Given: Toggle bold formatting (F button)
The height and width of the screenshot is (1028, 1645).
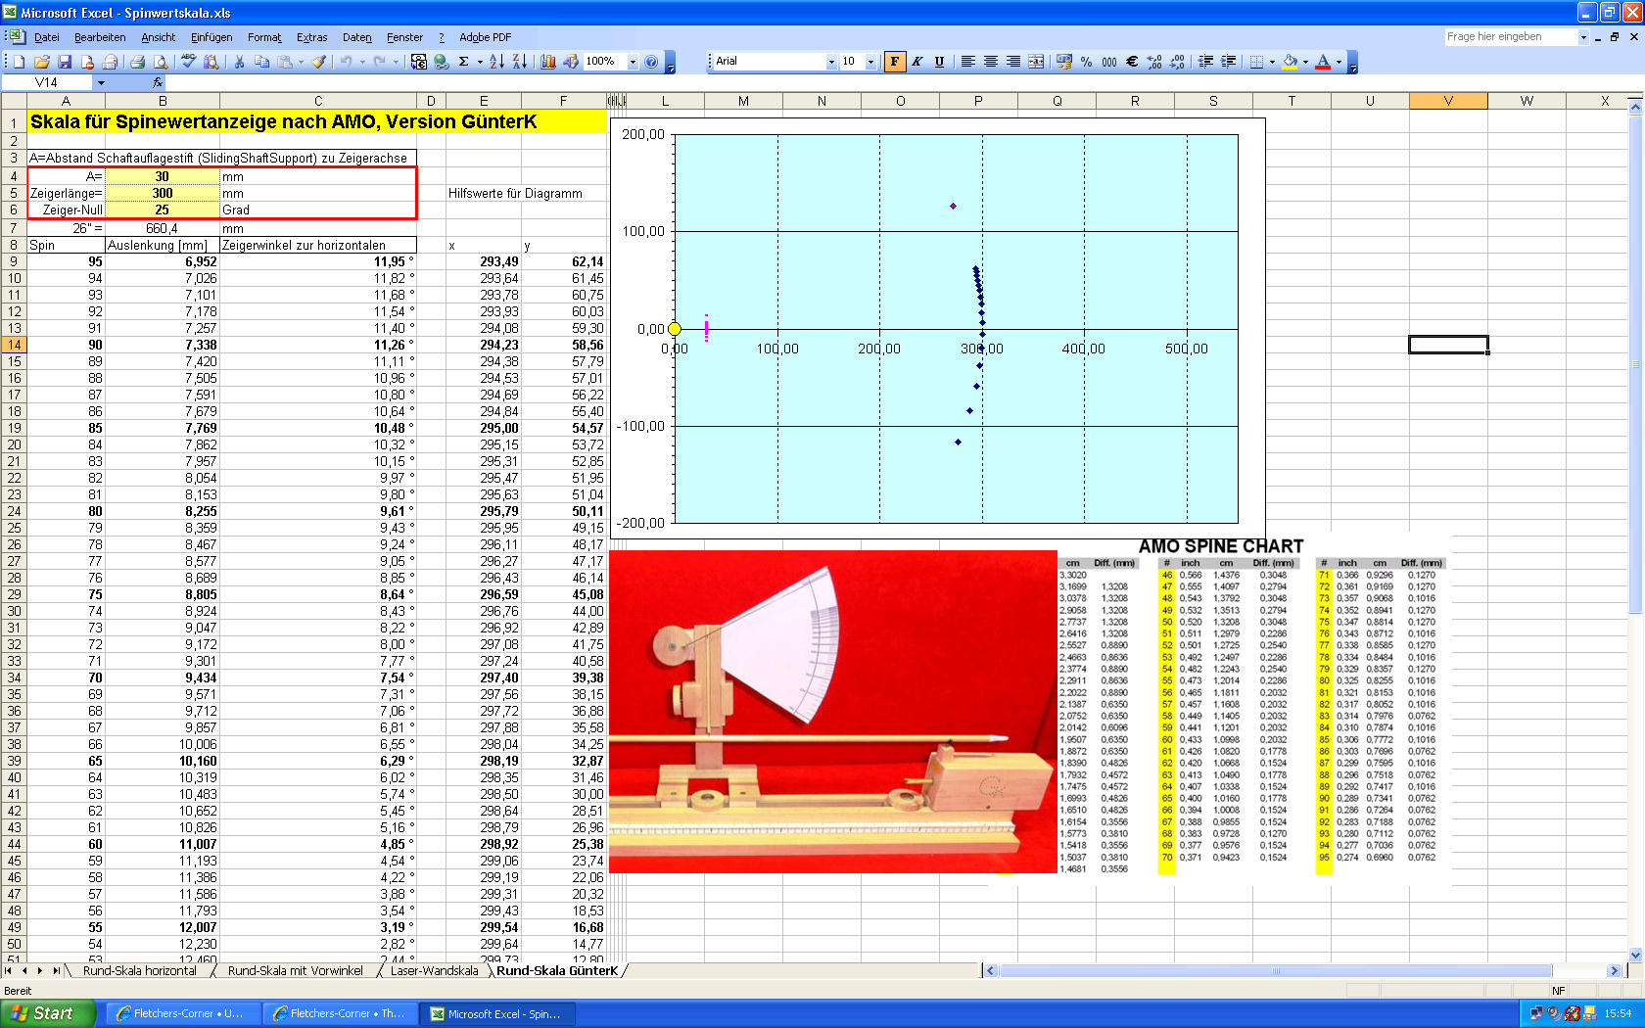Looking at the screenshot, I should click(894, 62).
